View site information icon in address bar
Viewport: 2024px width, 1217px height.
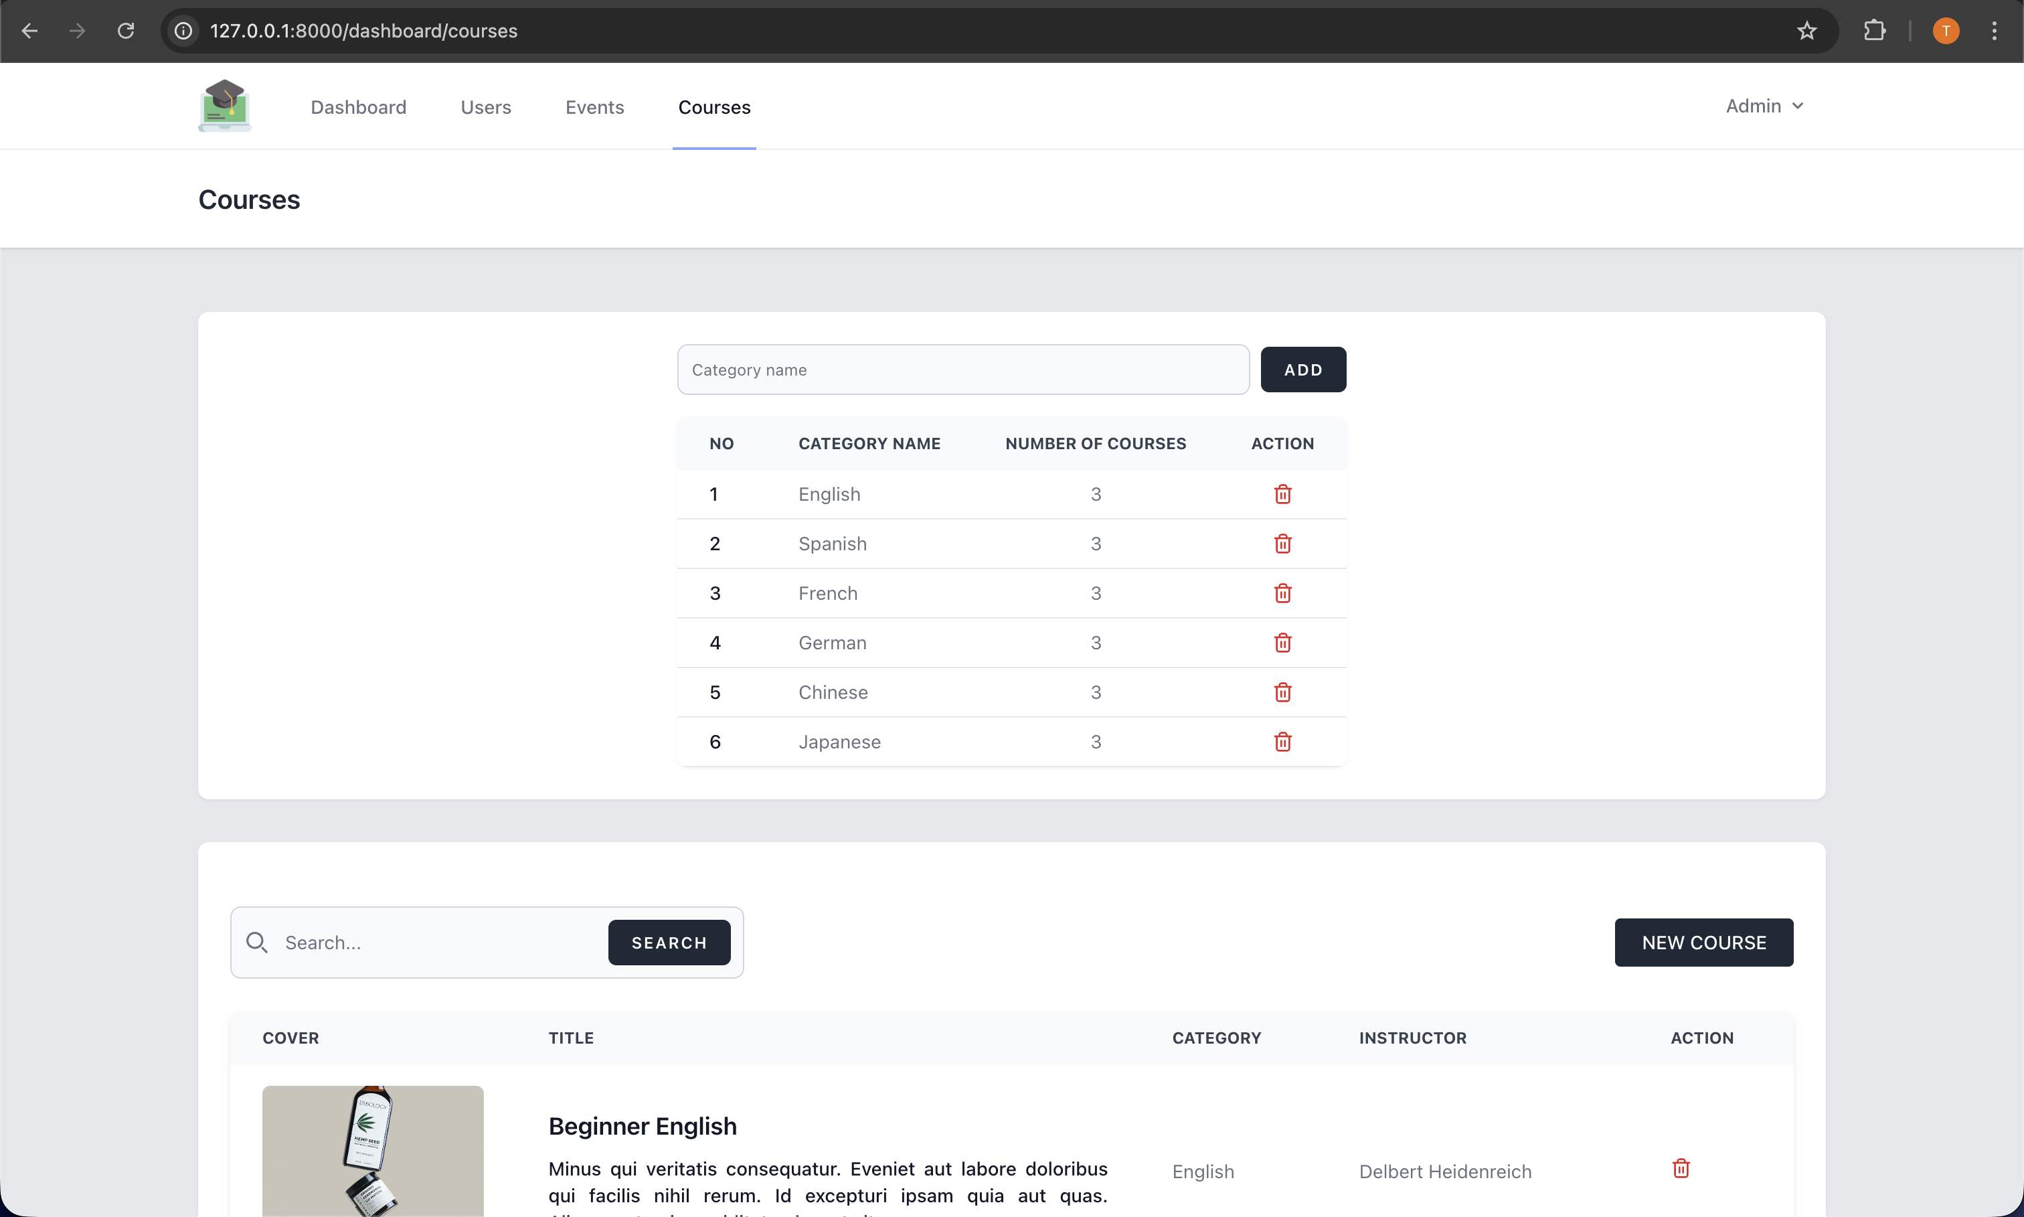coord(183,31)
